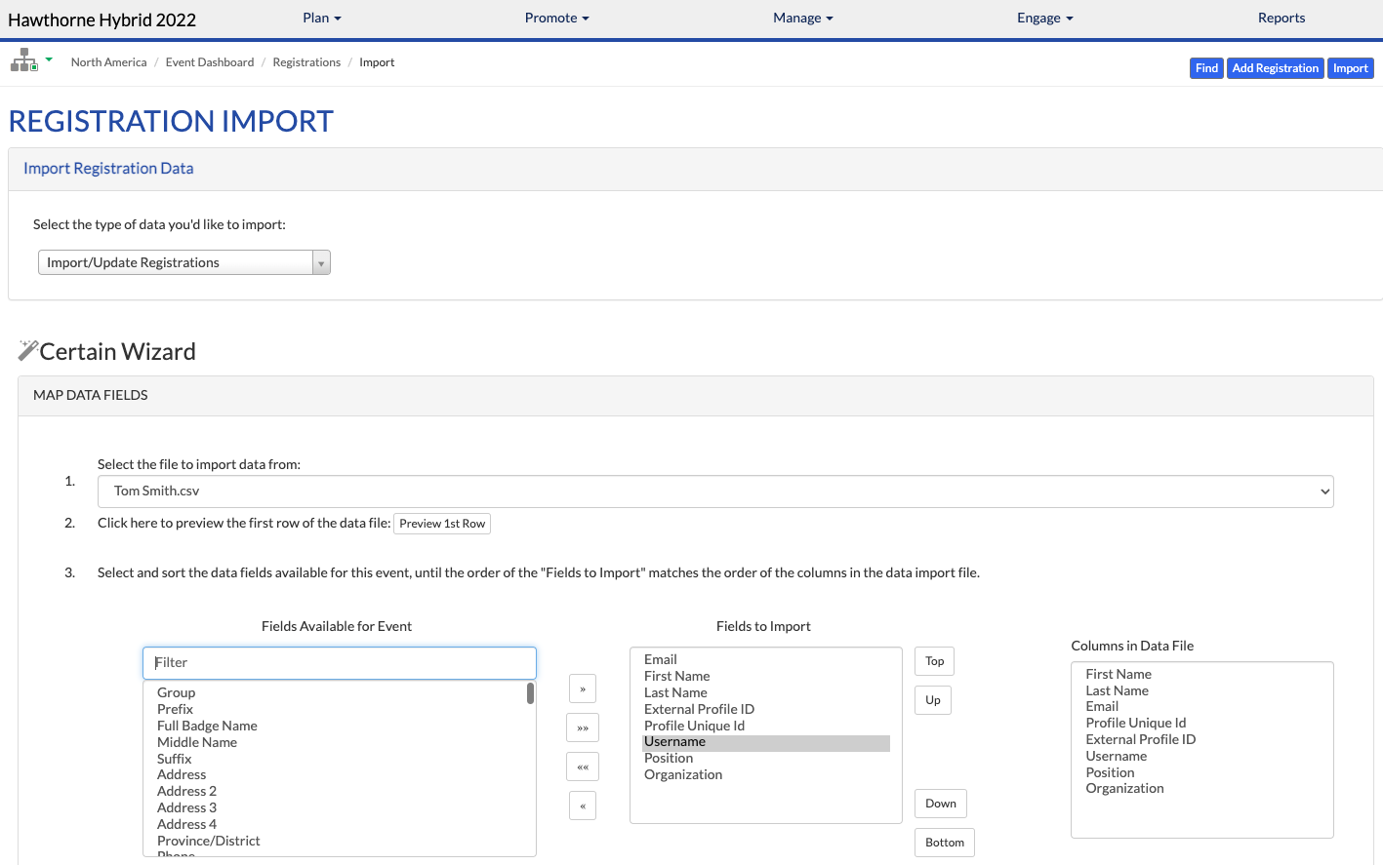
Task: Open the Manage menu
Action: coord(803,18)
